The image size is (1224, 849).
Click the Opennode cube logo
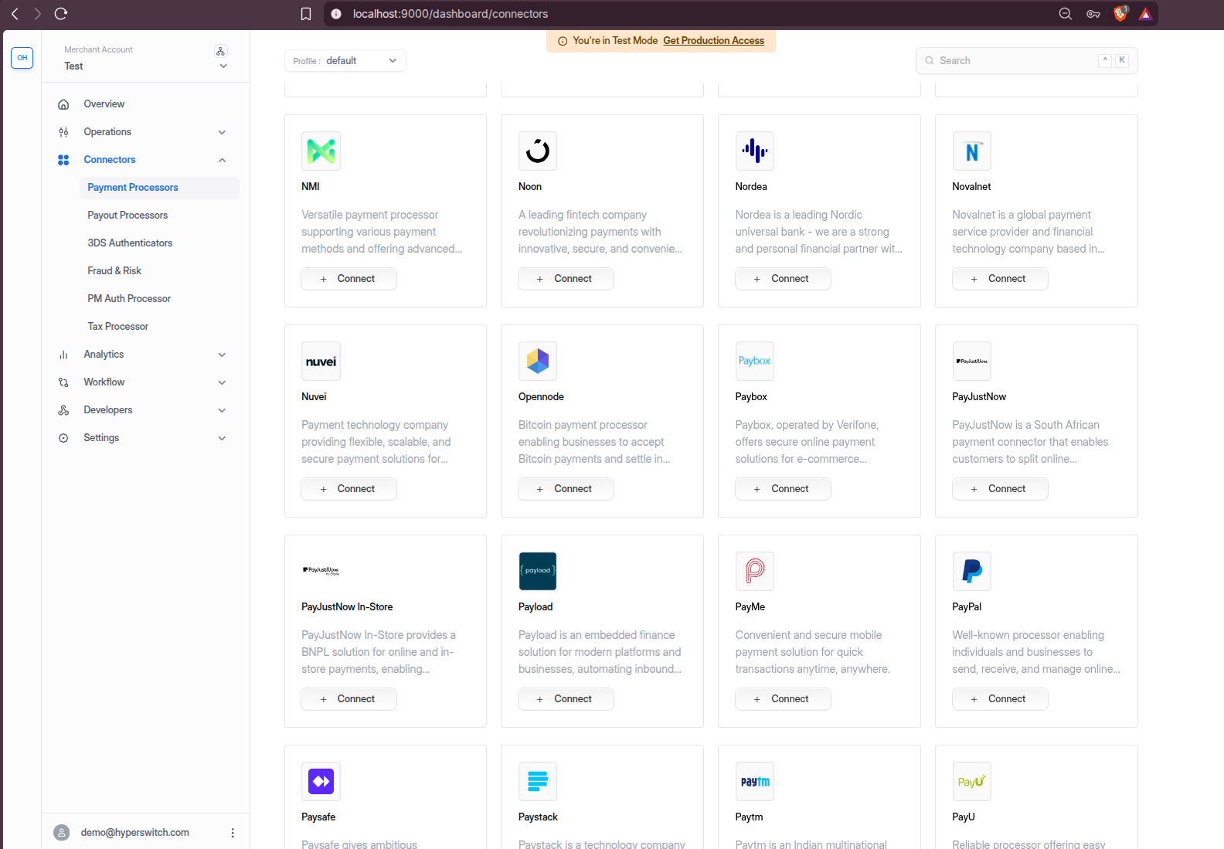point(538,362)
